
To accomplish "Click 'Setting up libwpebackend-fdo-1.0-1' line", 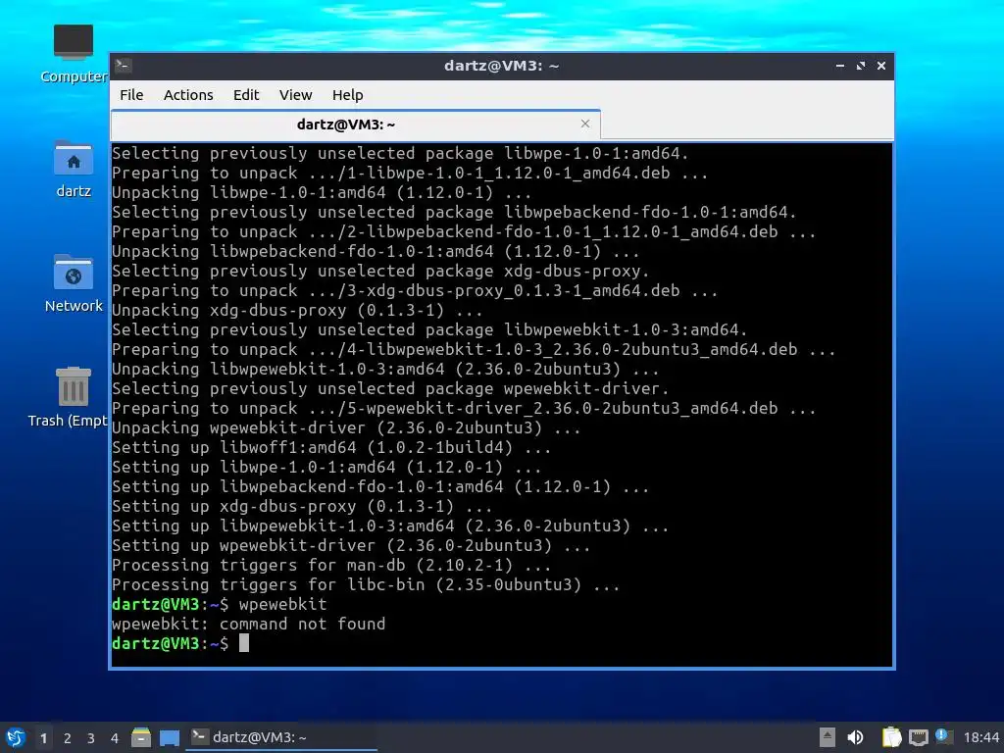I will (x=380, y=486).
